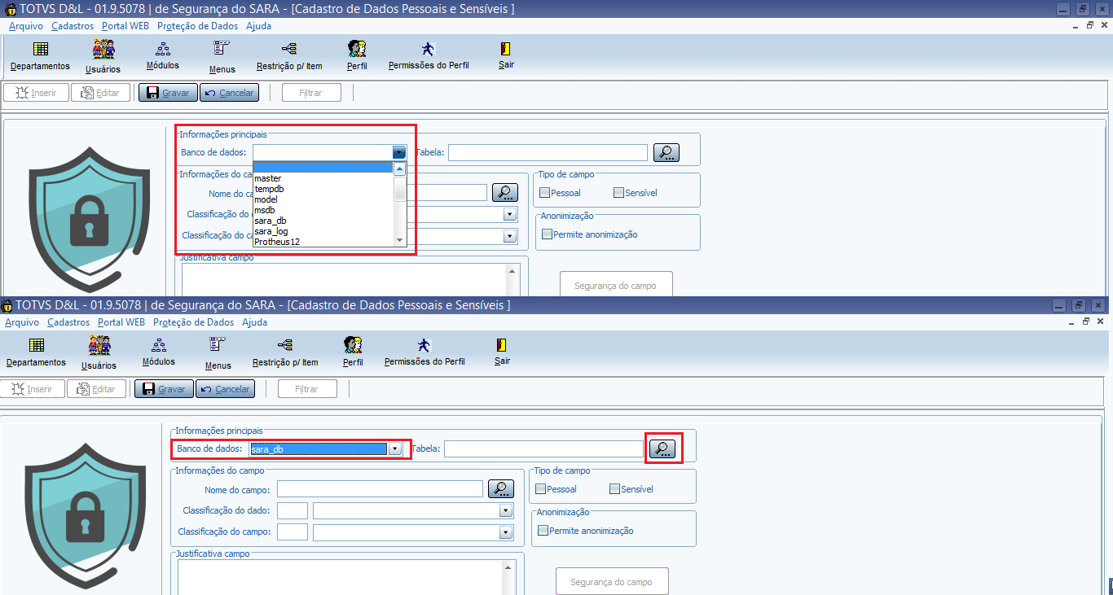Click the Nome do campo magnifier in upper window
This screenshot has height=595, width=1113.
pyautogui.click(x=505, y=193)
